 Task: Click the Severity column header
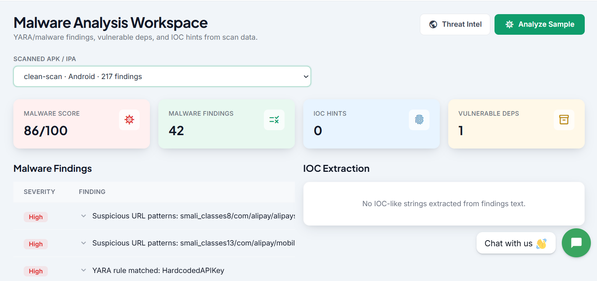coord(39,192)
